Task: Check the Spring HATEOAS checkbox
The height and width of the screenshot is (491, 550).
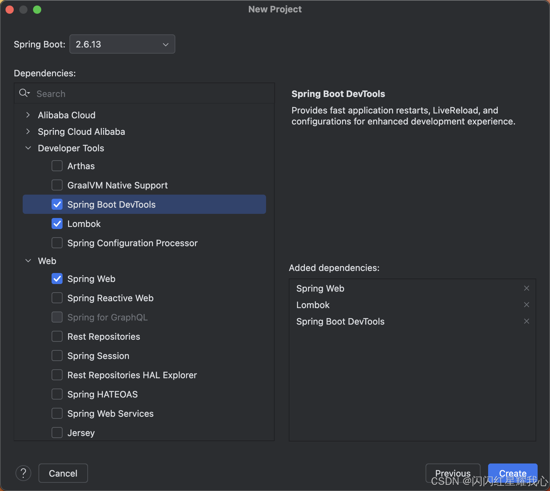Action: 57,394
